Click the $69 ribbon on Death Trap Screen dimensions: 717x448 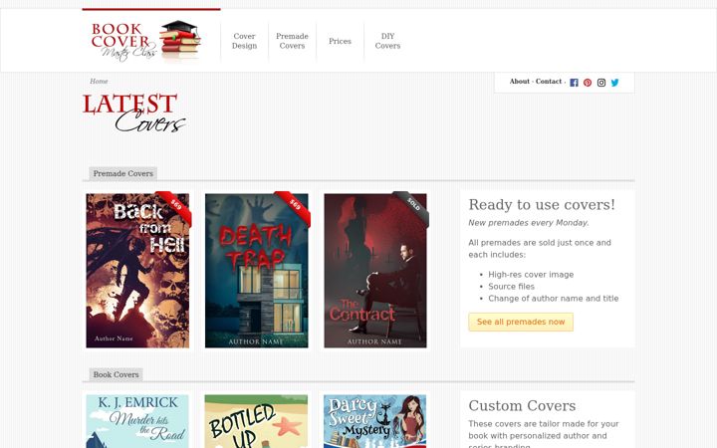coord(295,206)
